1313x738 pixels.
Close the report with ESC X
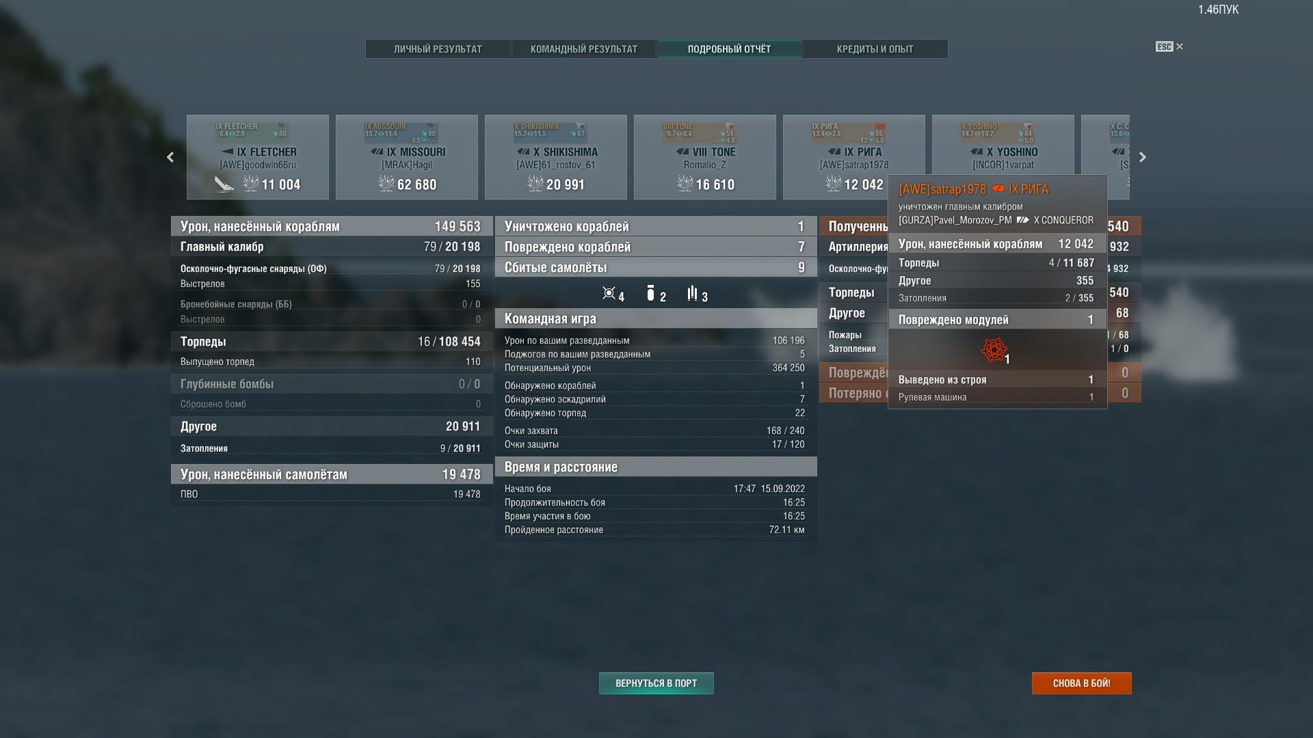1179,46
